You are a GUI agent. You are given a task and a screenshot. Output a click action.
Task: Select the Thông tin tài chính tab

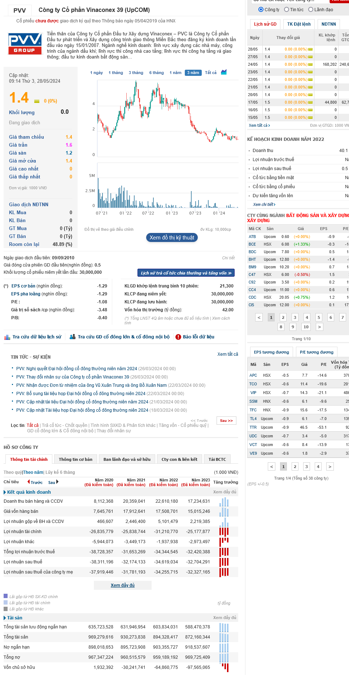click(x=29, y=459)
